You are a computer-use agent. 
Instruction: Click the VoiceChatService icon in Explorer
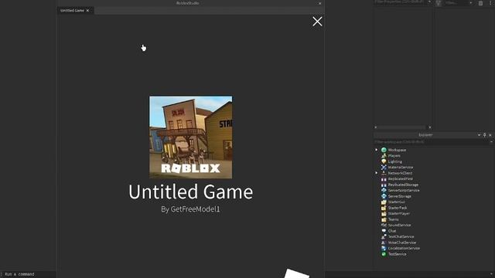click(384, 242)
